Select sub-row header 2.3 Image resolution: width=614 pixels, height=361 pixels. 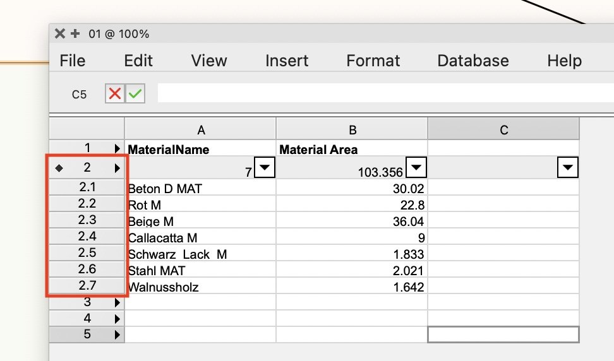coord(87,220)
